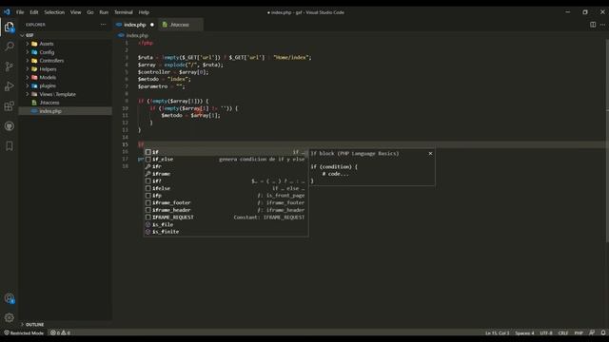Select index.php in explorer tree
The width and height of the screenshot is (609, 342).
(x=50, y=111)
